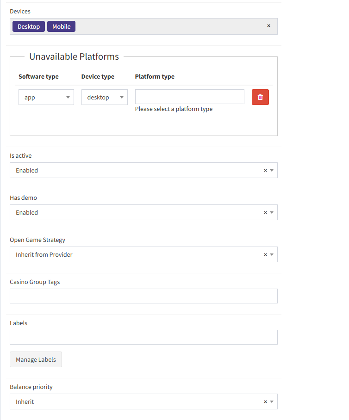Screen dimensions: 349x420
Task: Focus the Platform type input field
Action: click(189, 97)
